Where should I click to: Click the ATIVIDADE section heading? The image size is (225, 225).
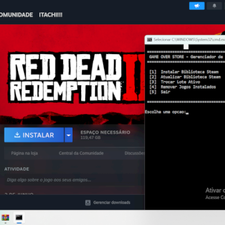(x=17, y=169)
